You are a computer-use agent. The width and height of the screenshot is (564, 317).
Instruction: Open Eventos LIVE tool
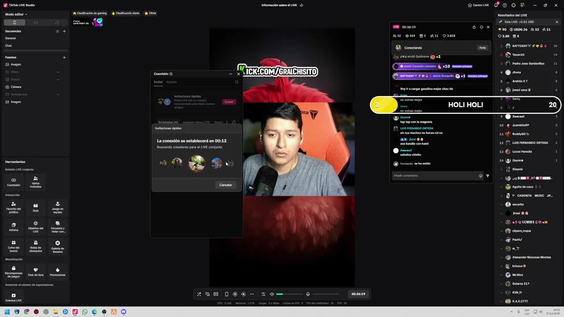[x=13, y=298]
